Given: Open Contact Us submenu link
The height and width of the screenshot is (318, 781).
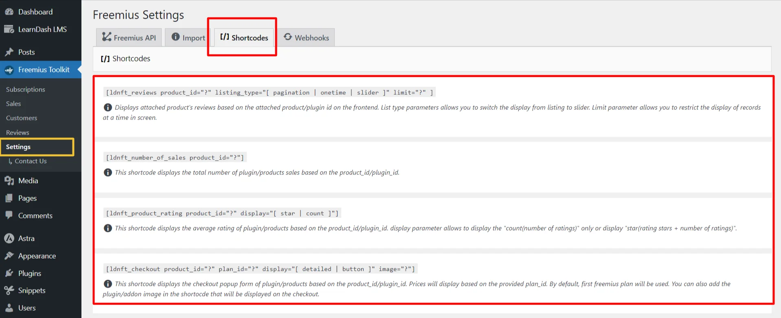Looking at the screenshot, I should point(31,161).
